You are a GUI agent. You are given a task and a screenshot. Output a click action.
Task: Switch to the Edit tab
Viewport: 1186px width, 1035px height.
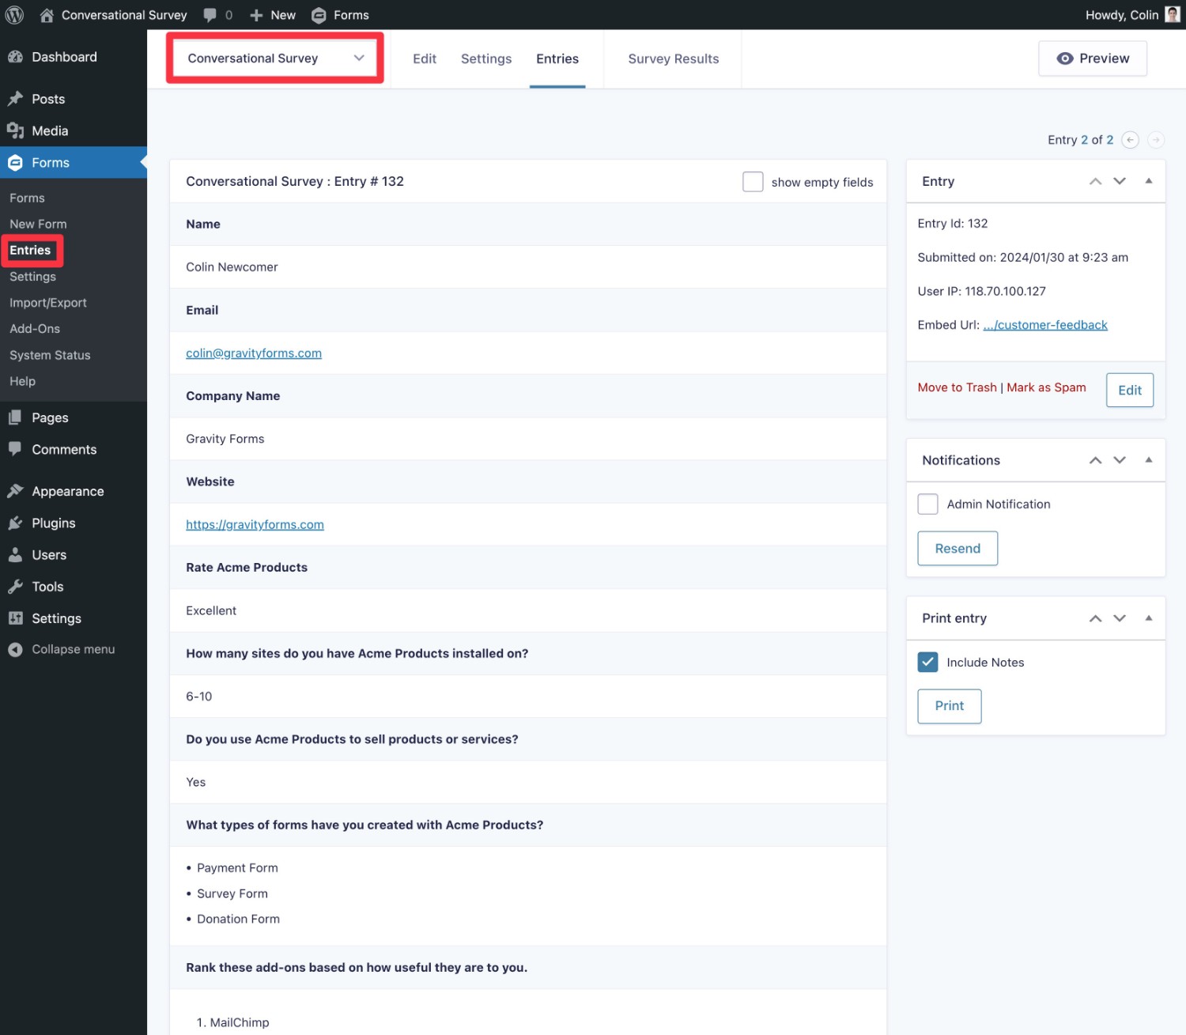click(x=425, y=59)
